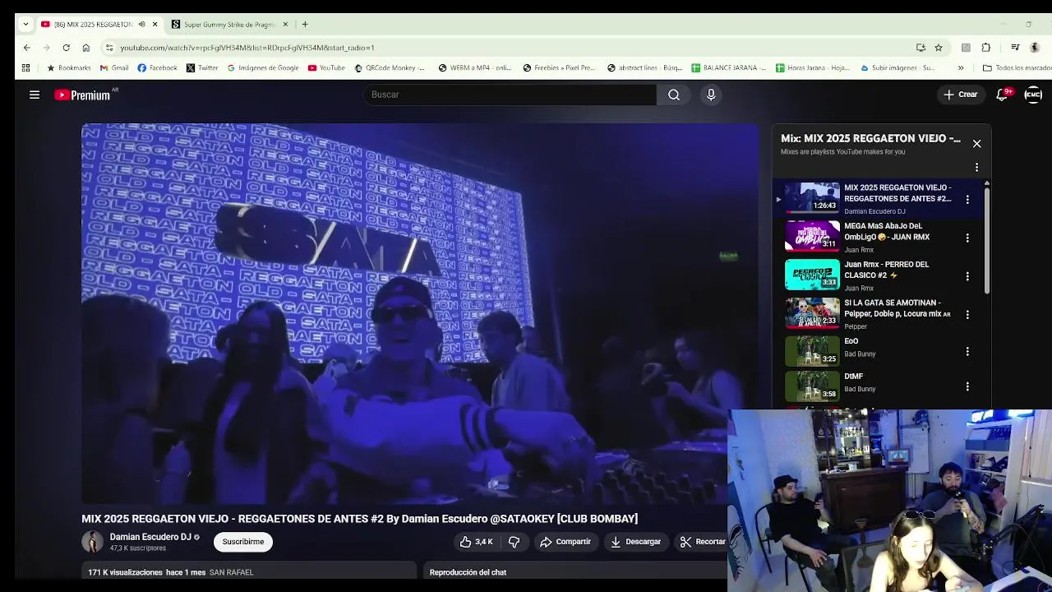Close the Super Gummy Strike tab

285,25
